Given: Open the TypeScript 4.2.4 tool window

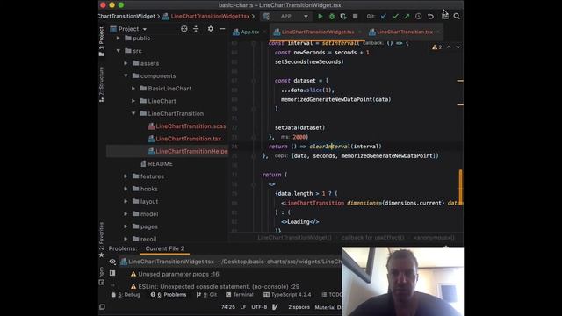Looking at the screenshot, I should (288, 295).
